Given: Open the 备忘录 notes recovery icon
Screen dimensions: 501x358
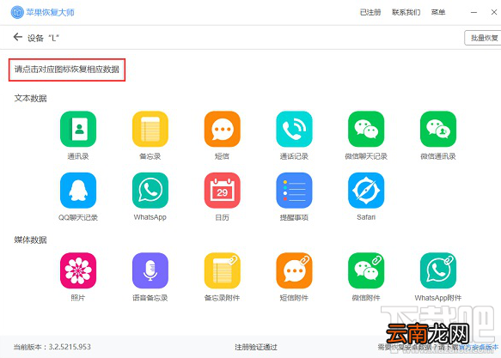Looking at the screenshot, I should (150, 129).
